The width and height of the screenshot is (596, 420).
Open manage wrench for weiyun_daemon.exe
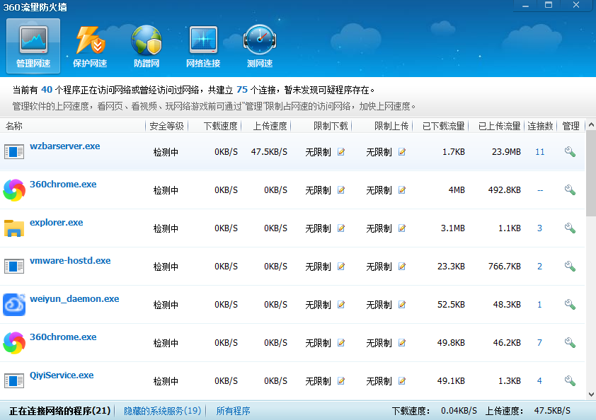pyautogui.click(x=570, y=305)
